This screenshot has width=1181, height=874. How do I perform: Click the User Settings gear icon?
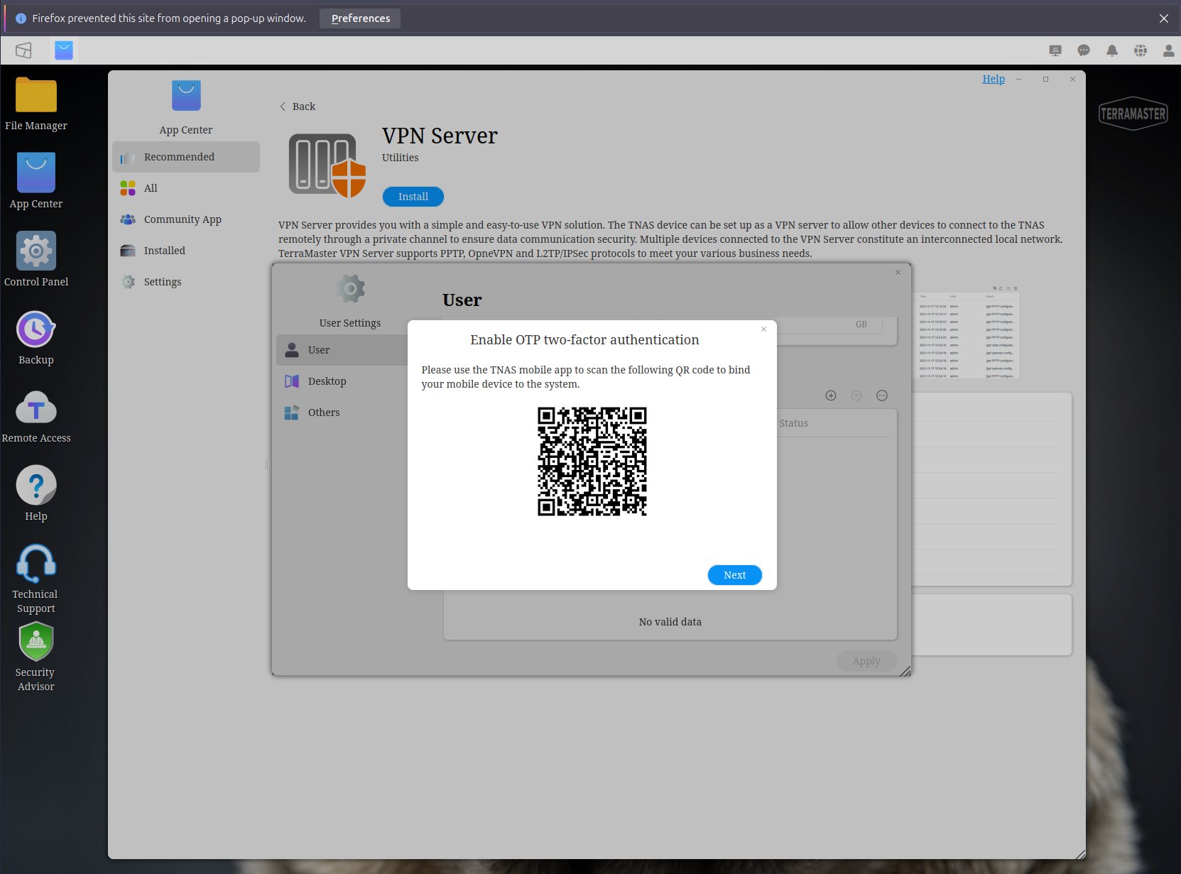click(x=350, y=289)
